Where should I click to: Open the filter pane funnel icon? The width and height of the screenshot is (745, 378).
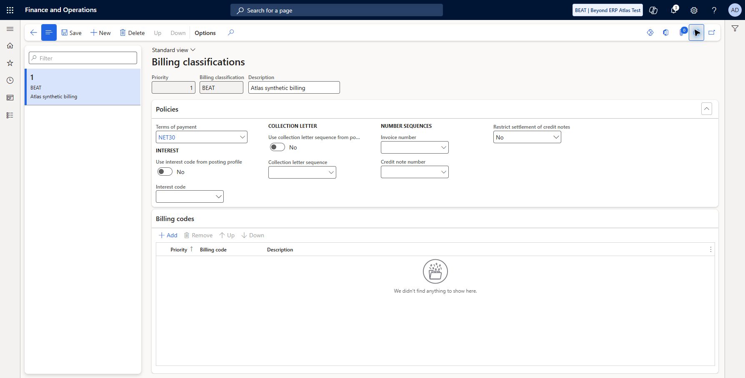[735, 28]
